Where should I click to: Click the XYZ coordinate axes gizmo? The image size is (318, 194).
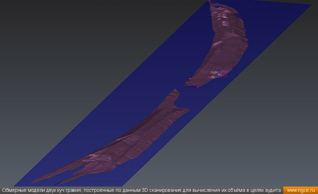(x=220, y=74)
